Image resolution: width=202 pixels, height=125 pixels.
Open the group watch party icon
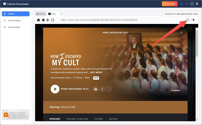95,89
